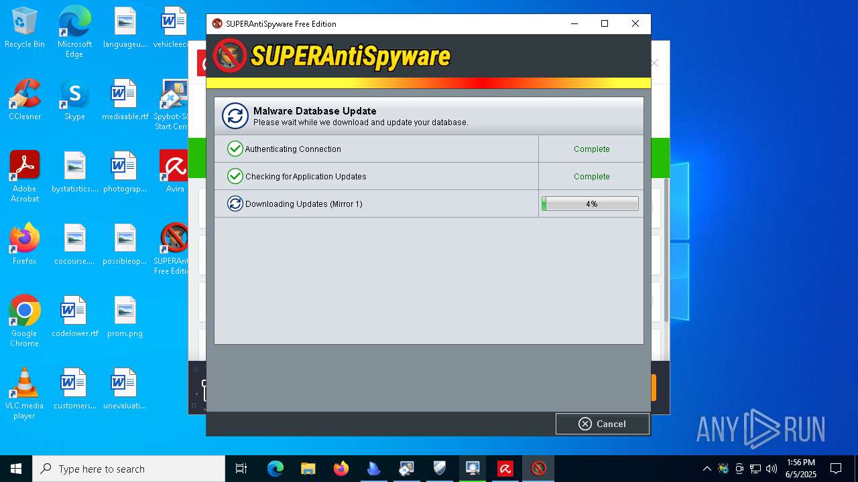Select the possibleop image file on desktop

[125, 244]
